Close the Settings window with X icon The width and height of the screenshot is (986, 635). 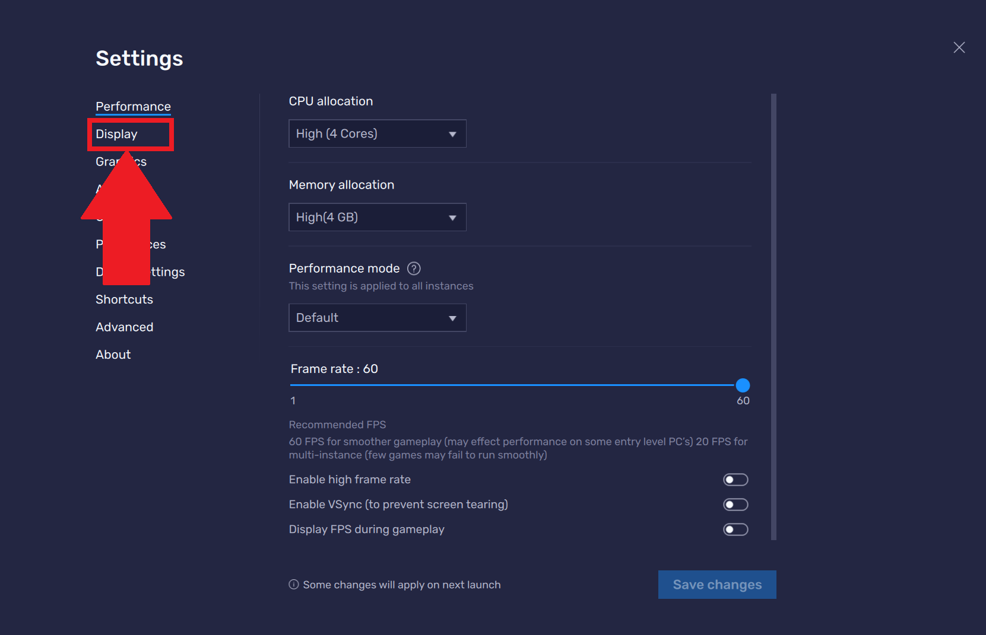point(959,47)
